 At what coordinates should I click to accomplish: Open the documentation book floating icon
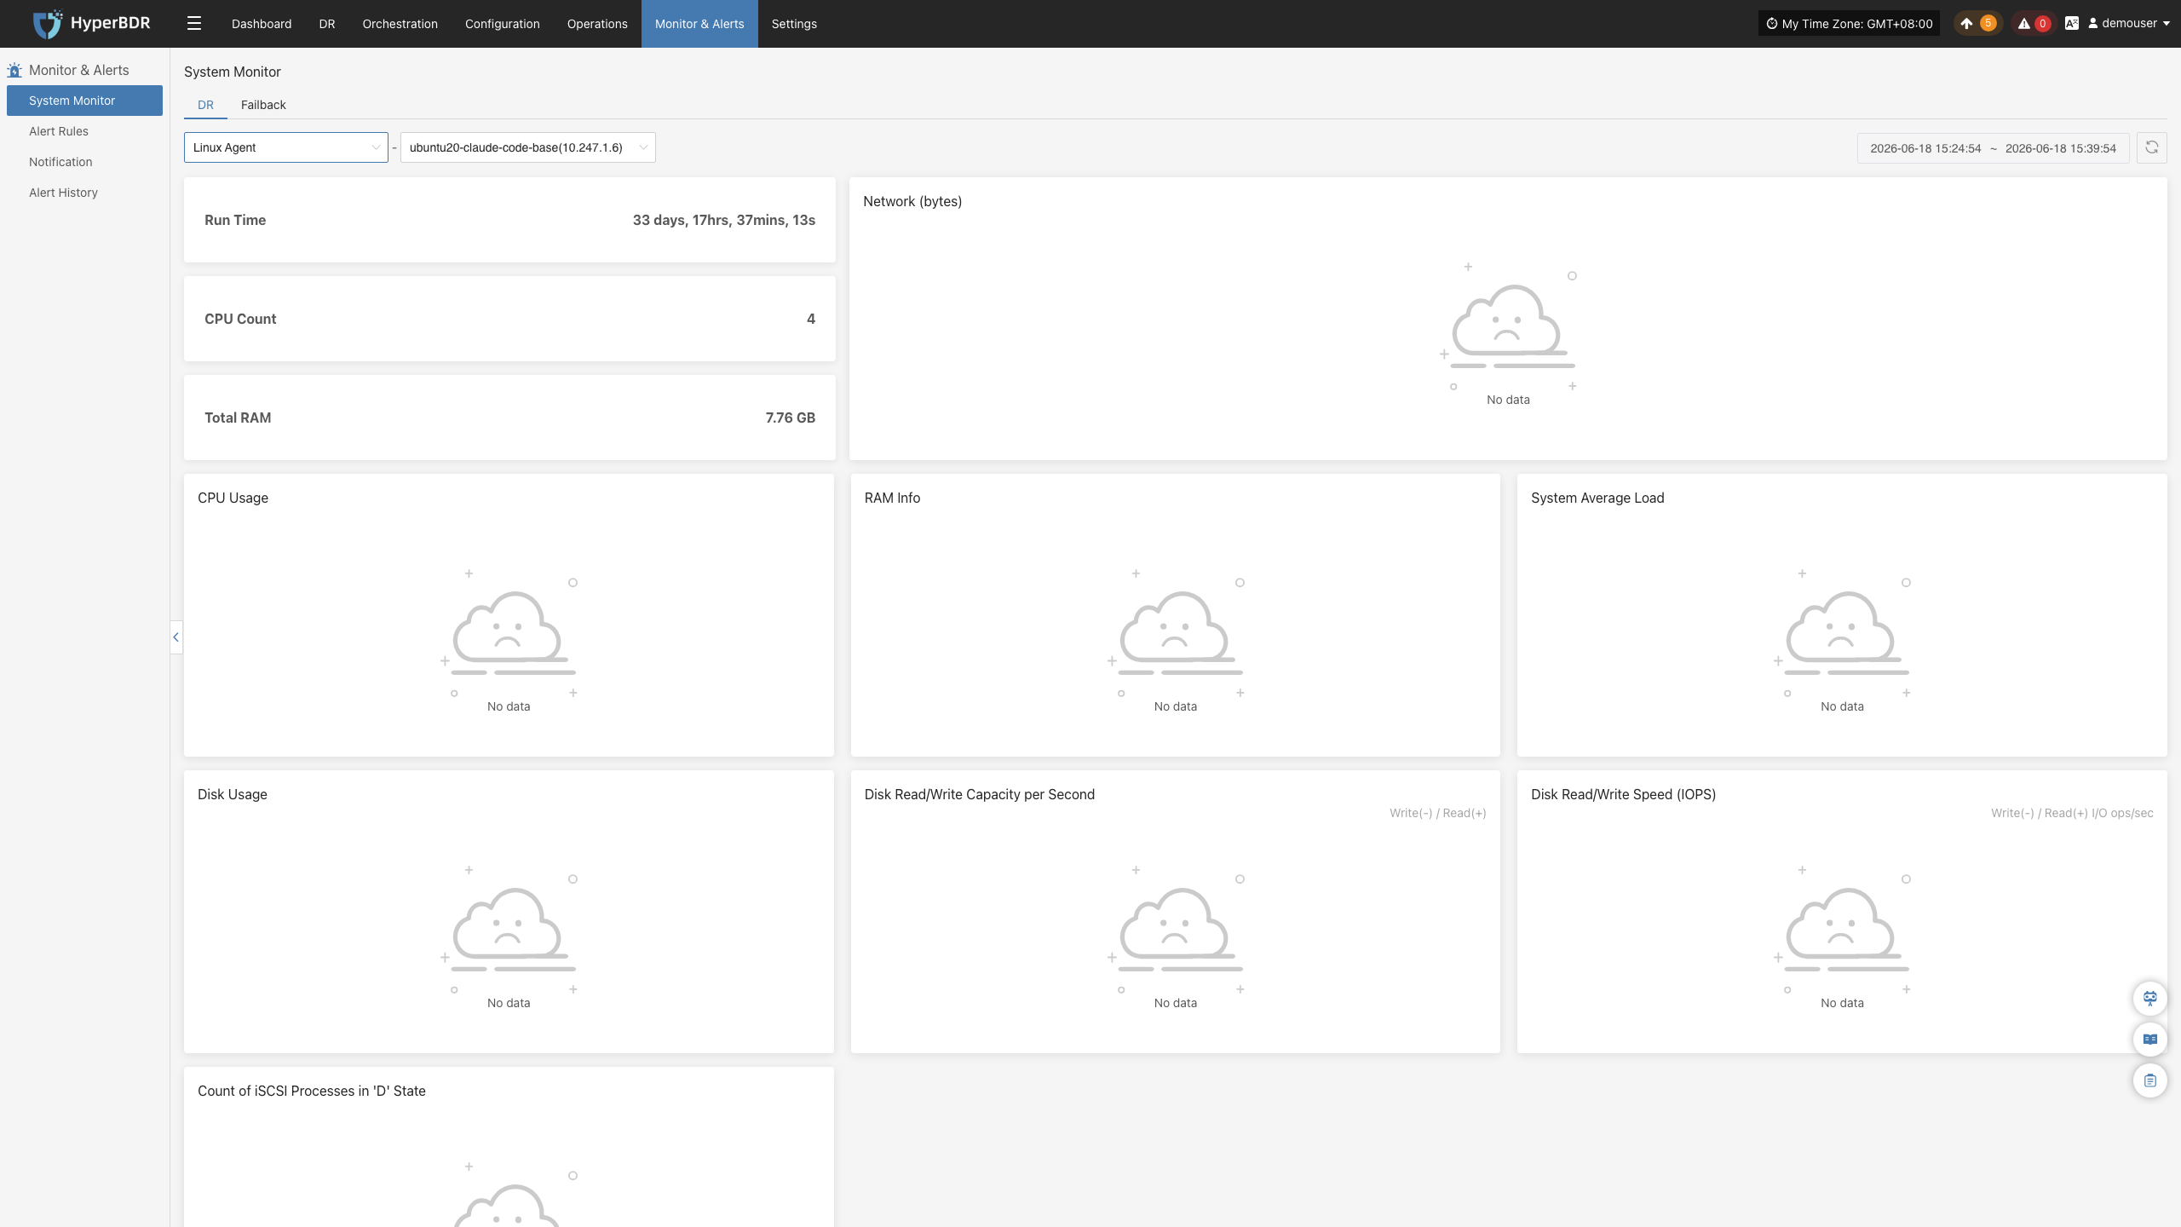pos(2150,1040)
